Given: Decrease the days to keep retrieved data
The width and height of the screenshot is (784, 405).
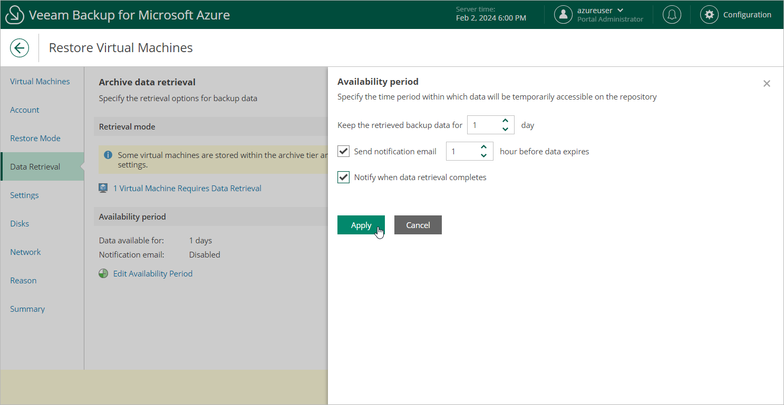Looking at the screenshot, I should click(505, 129).
